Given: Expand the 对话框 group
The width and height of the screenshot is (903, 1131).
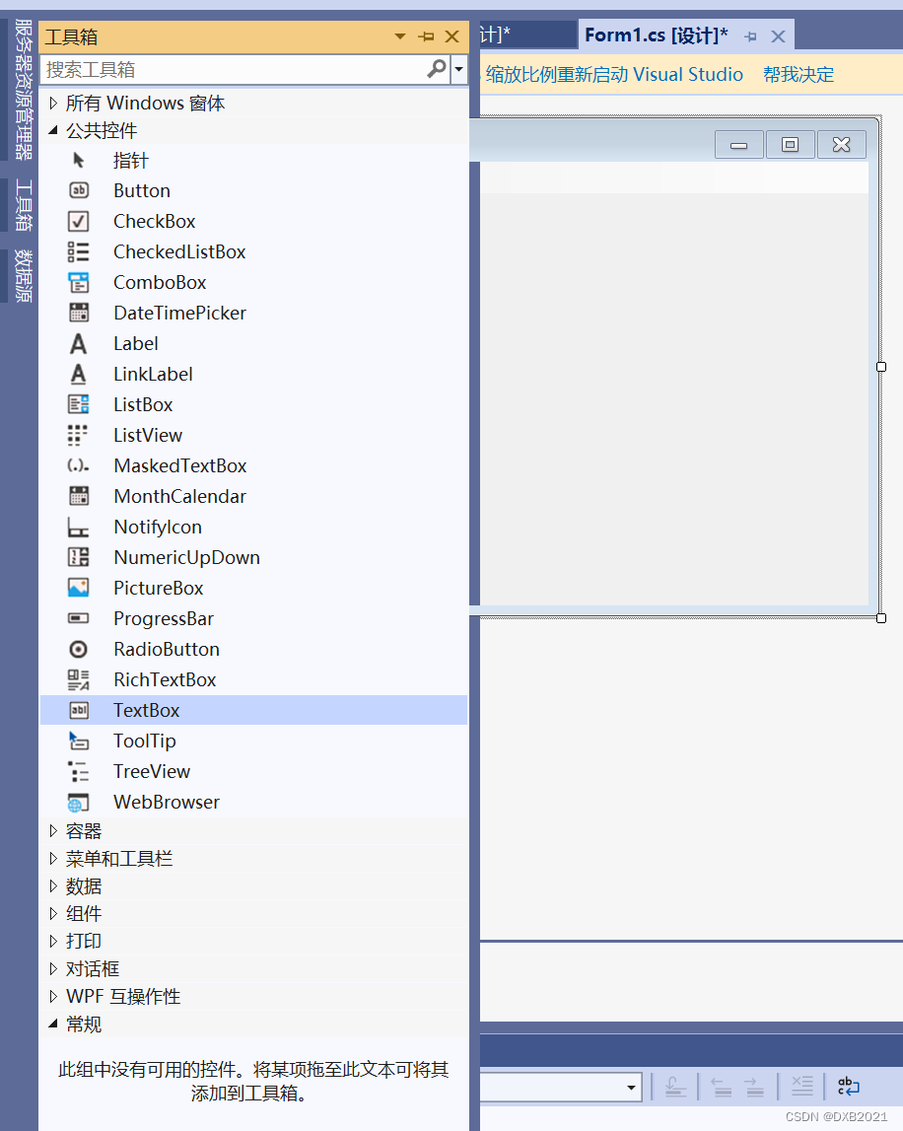Looking at the screenshot, I should (x=53, y=968).
